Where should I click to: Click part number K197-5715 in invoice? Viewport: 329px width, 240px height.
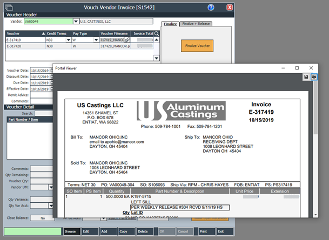point(141,196)
